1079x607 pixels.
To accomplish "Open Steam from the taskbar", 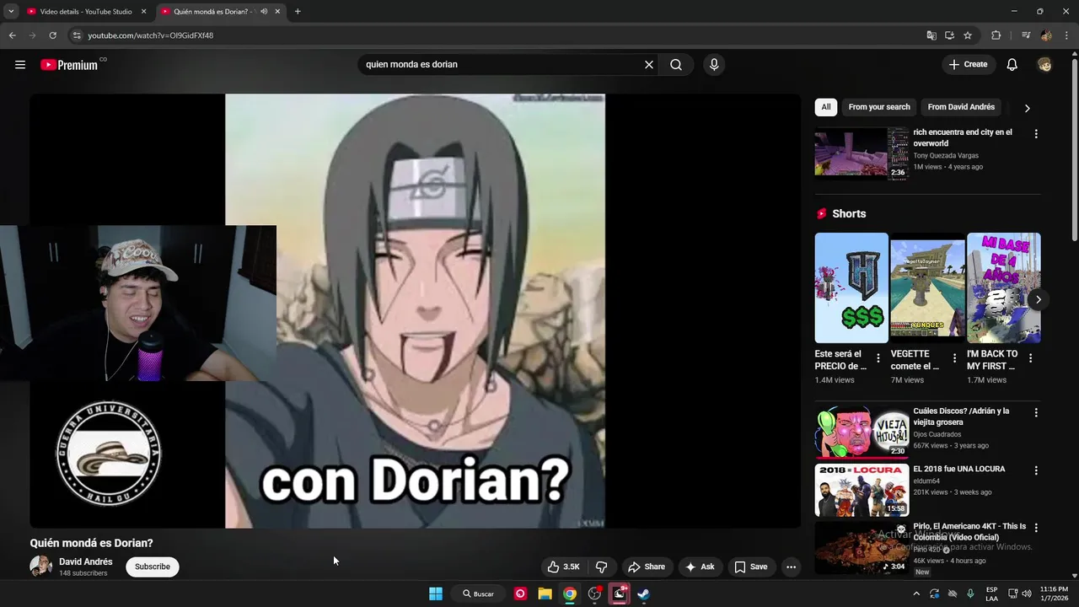I will [643, 594].
